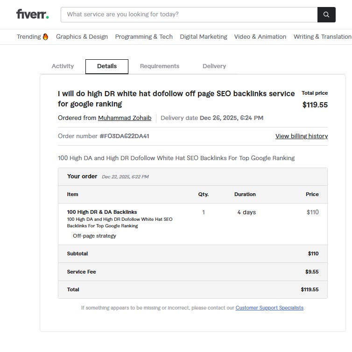Click the Trending category label
Screen dimensions: 352x352
click(x=28, y=37)
